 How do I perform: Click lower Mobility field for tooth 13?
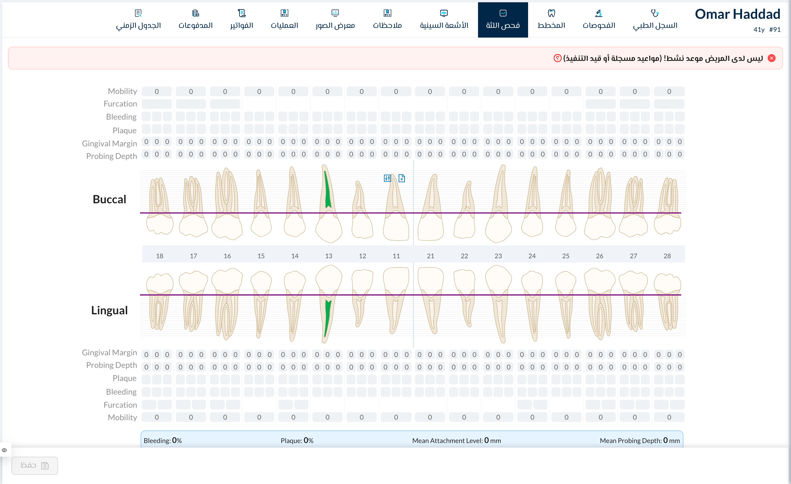(x=327, y=417)
